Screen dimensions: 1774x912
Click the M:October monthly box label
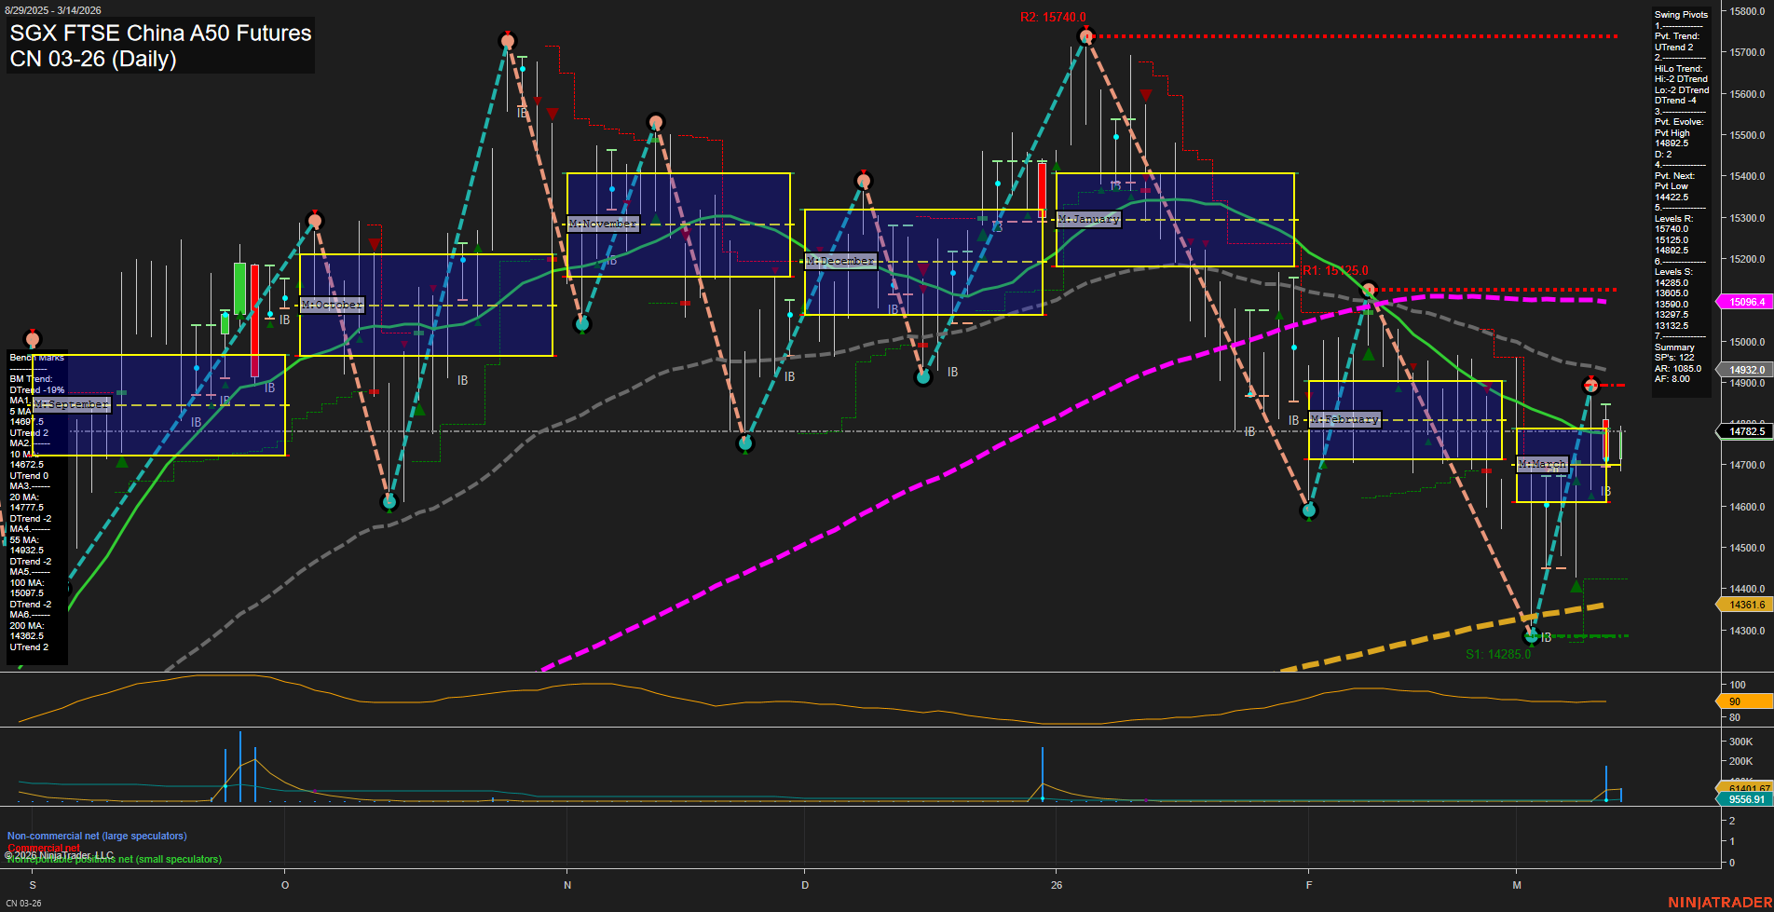[332, 305]
